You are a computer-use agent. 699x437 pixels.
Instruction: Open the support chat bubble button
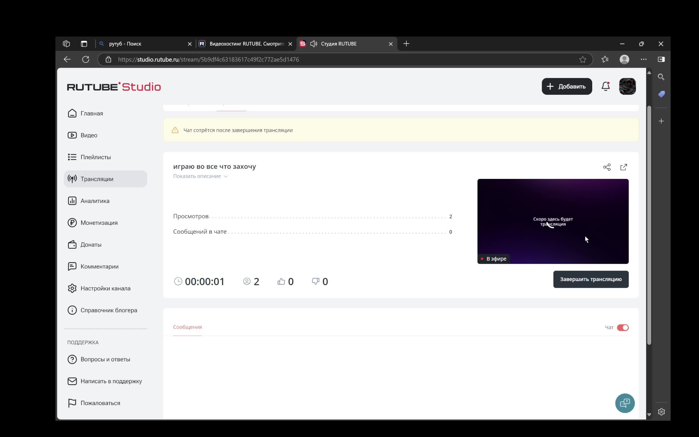625,403
